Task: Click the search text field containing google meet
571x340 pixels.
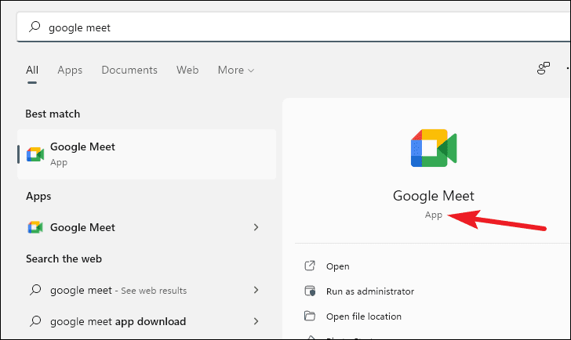Action: click(x=293, y=27)
